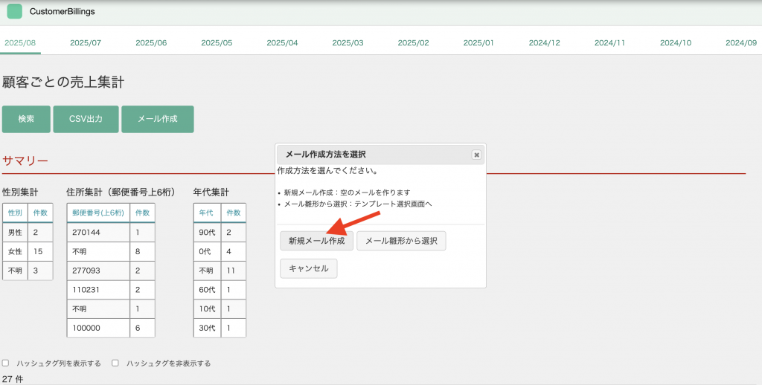Click the CustomerBillings title text
This screenshot has height=385, width=762.
tap(63, 12)
